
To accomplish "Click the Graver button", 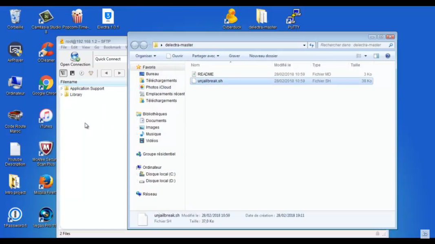I will point(234,56).
